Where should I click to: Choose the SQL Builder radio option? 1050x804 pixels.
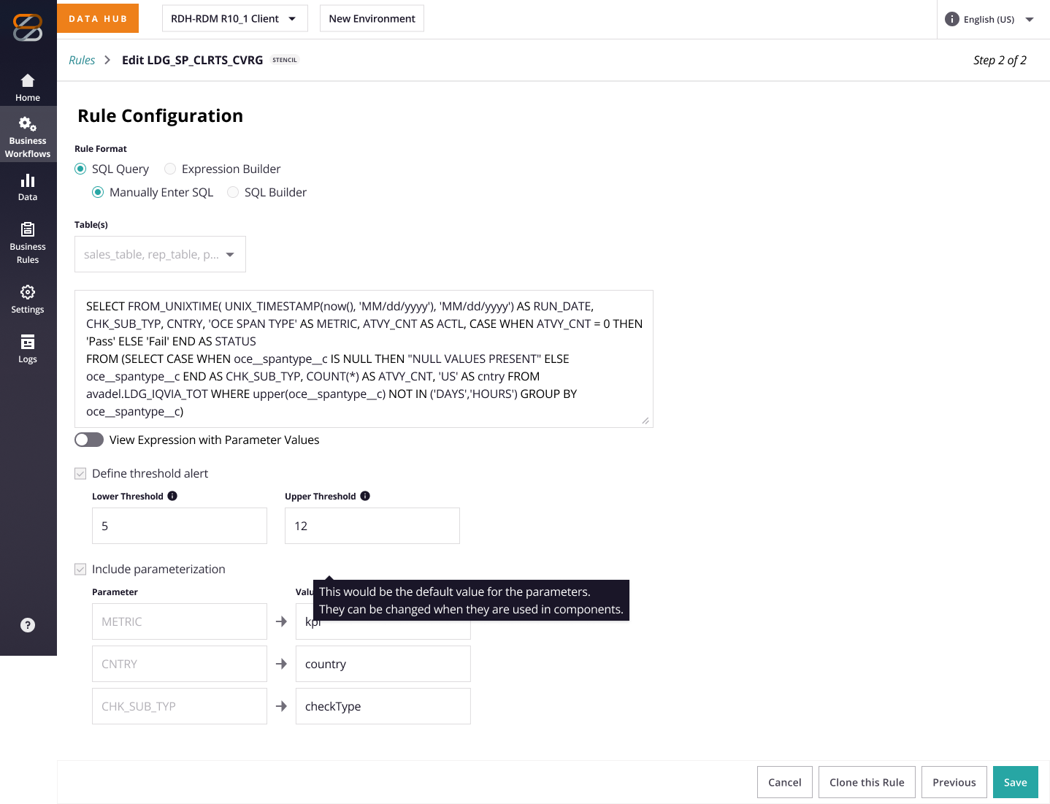233,192
